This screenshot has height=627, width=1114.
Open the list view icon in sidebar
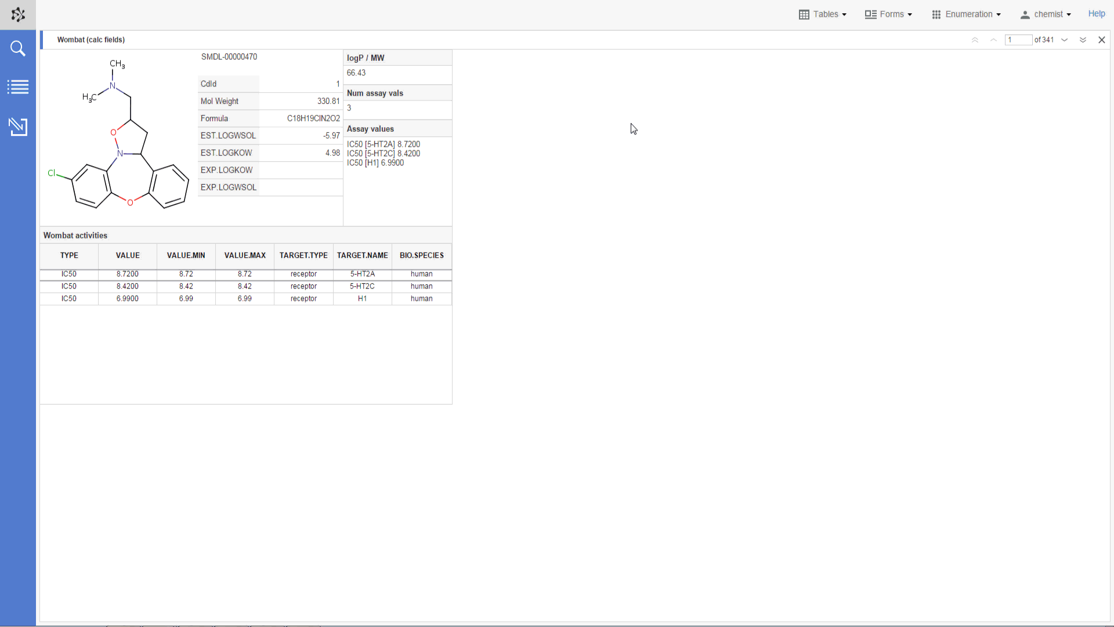18,87
